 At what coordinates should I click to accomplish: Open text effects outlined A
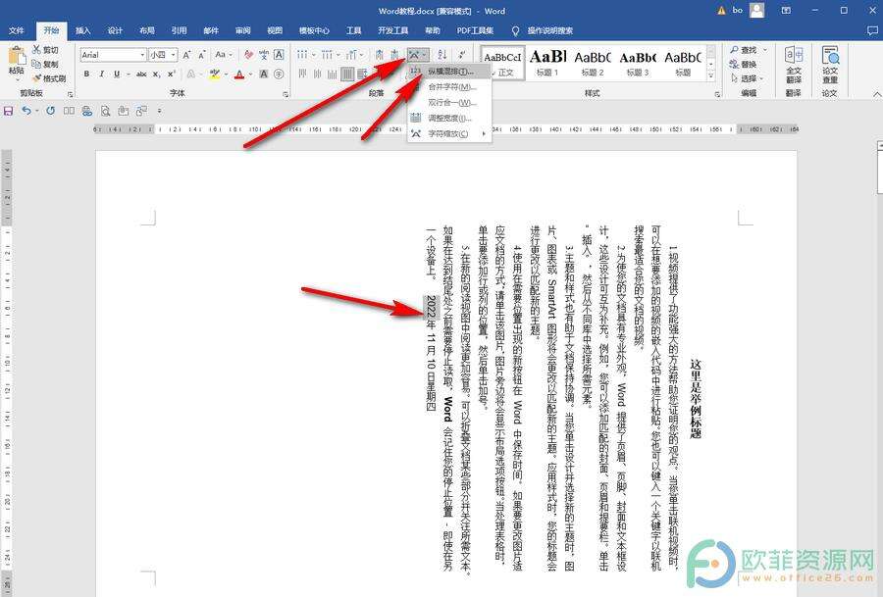pyautogui.click(x=191, y=74)
